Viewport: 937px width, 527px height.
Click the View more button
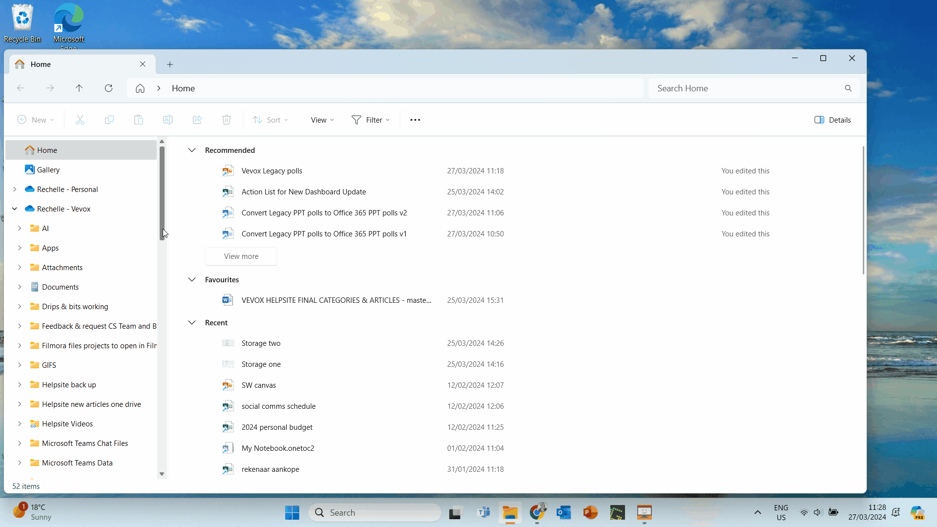[241, 256]
